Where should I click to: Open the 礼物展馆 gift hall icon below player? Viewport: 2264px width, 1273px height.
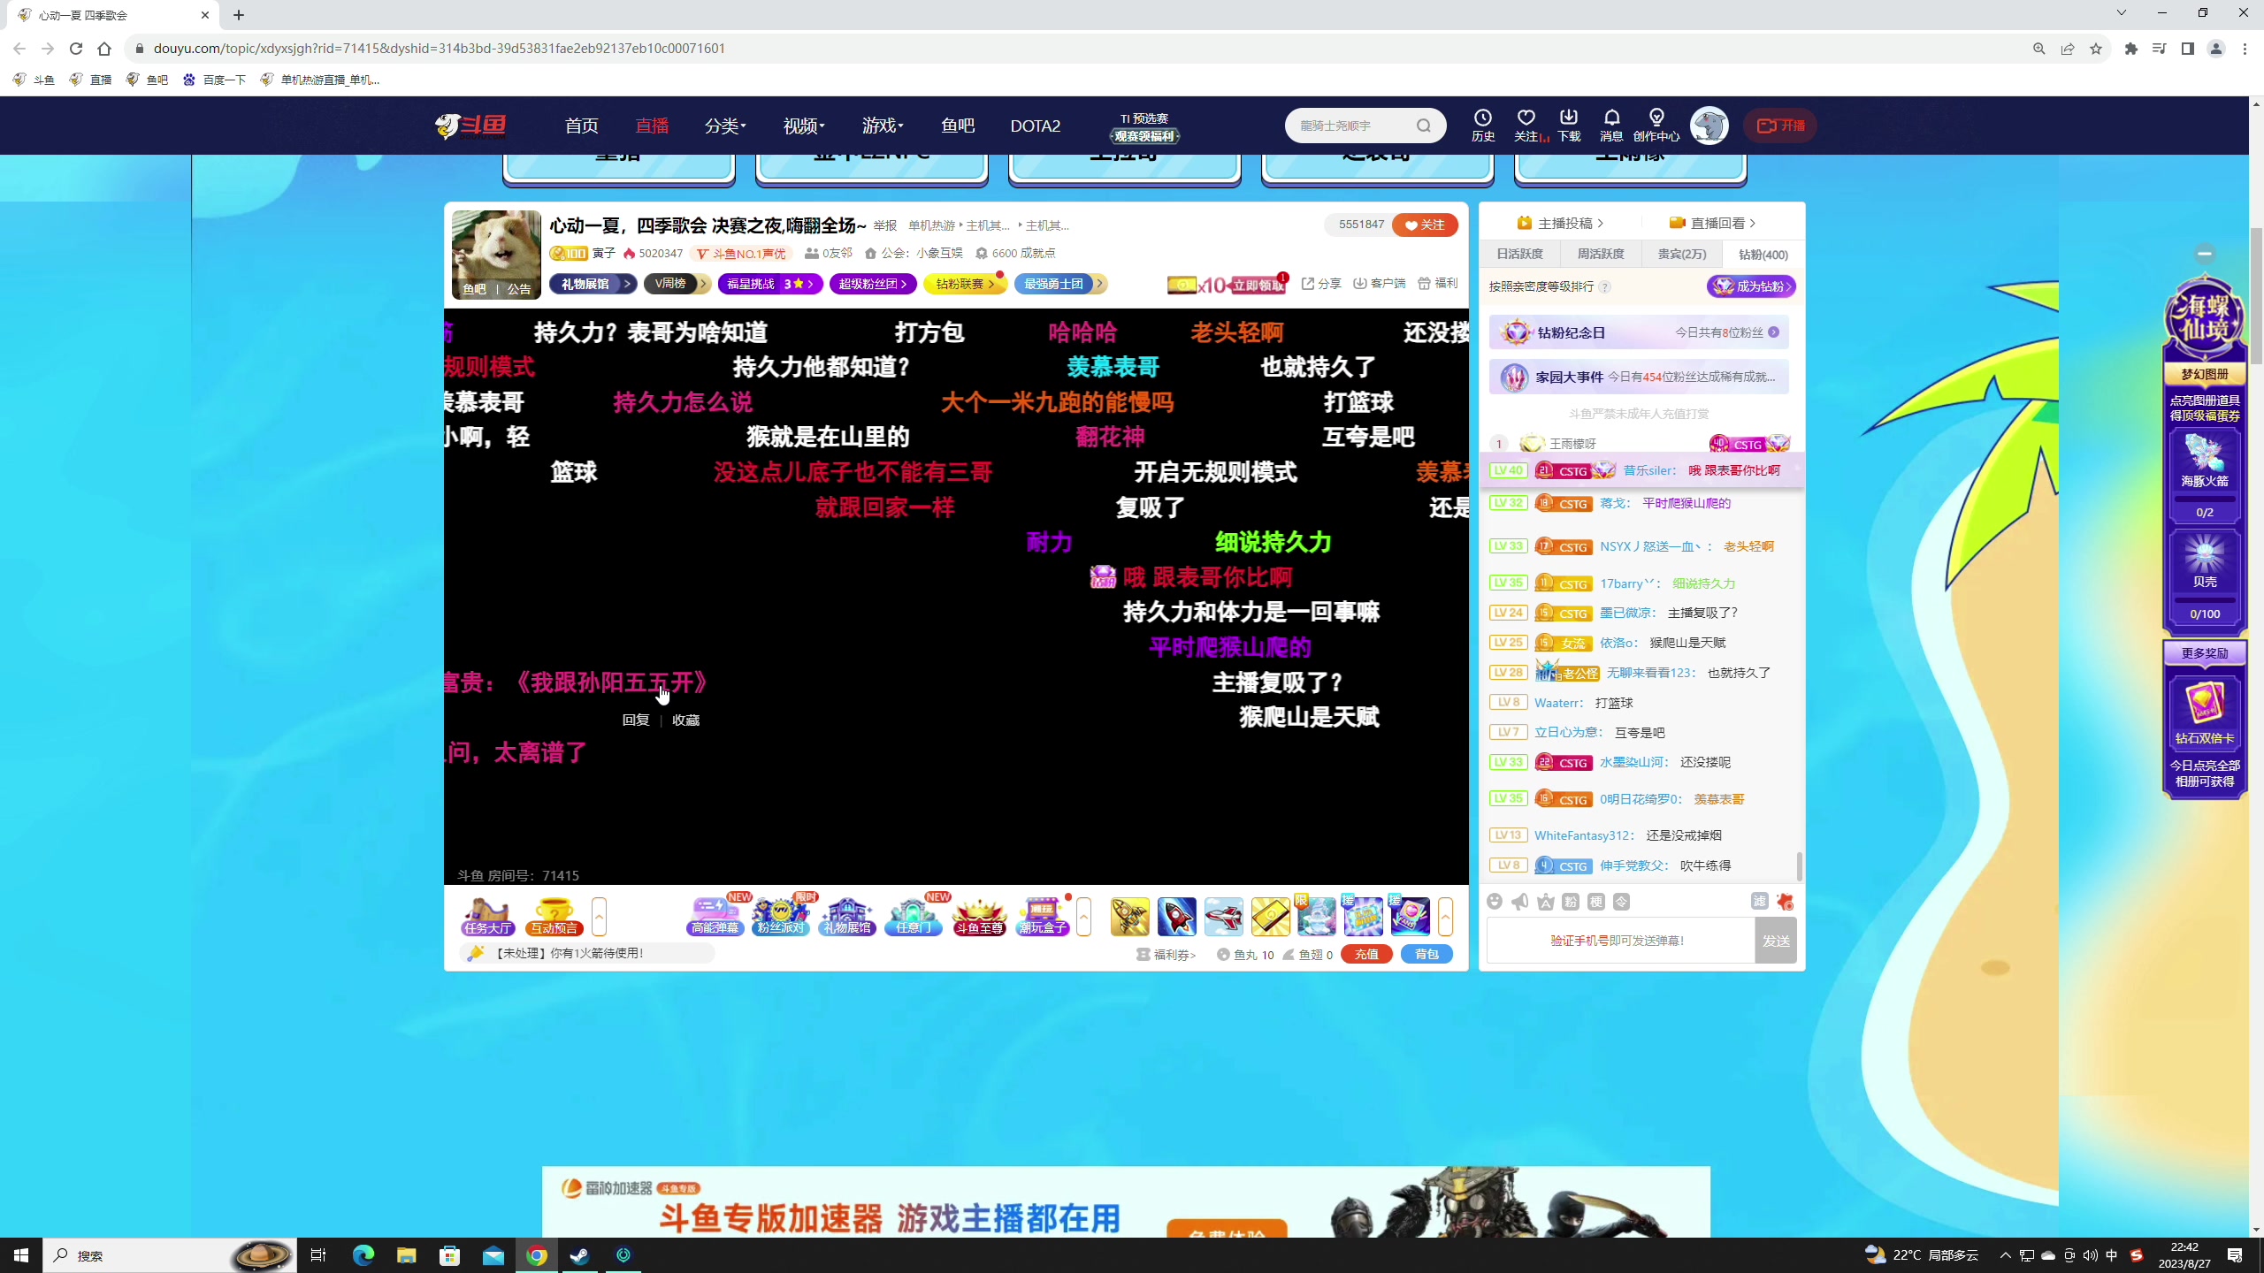(847, 917)
